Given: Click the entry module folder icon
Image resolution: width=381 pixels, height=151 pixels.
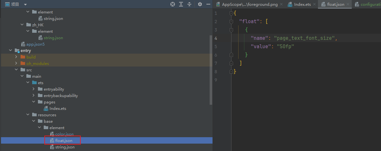Looking at the screenshot, I should point(17,51).
